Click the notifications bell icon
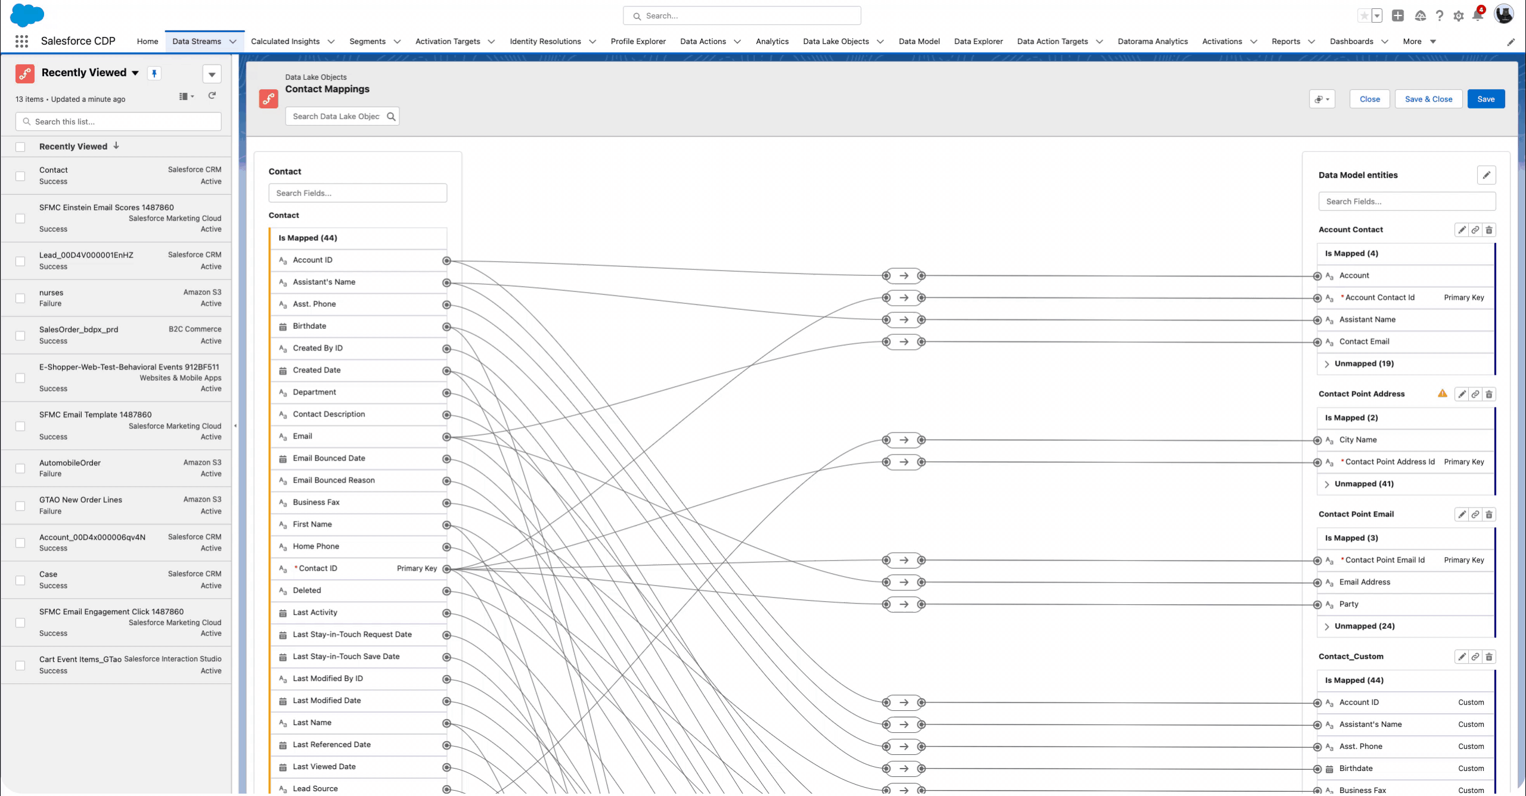This screenshot has width=1526, height=796. 1477,15
